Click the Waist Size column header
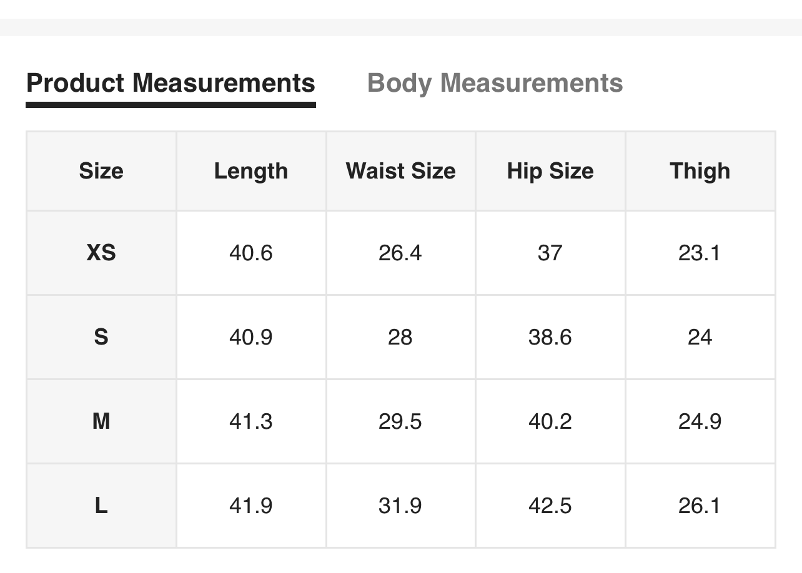The image size is (802, 573). (400, 171)
